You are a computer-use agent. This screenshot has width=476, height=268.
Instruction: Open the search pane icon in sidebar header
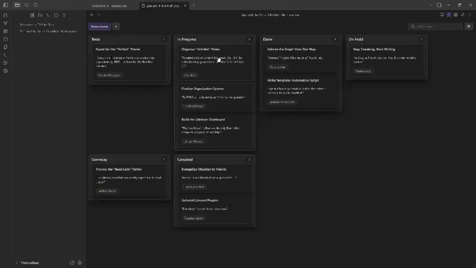tap(26, 5)
